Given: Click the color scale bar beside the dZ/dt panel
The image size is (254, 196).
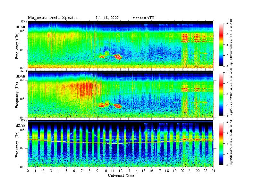Looking at the screenshot, I should (221, 143).
